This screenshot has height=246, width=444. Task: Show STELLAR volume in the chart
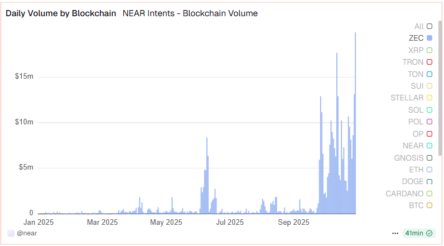(x=429, y=98)
